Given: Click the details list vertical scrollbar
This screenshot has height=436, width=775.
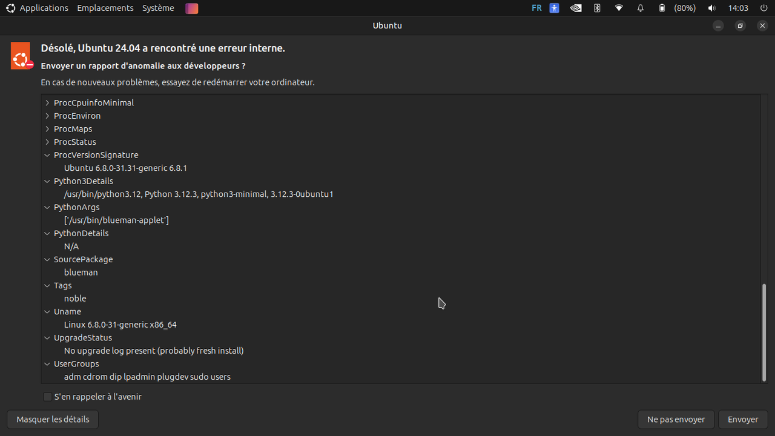Looking at the screenshot, I should point(763,332).
